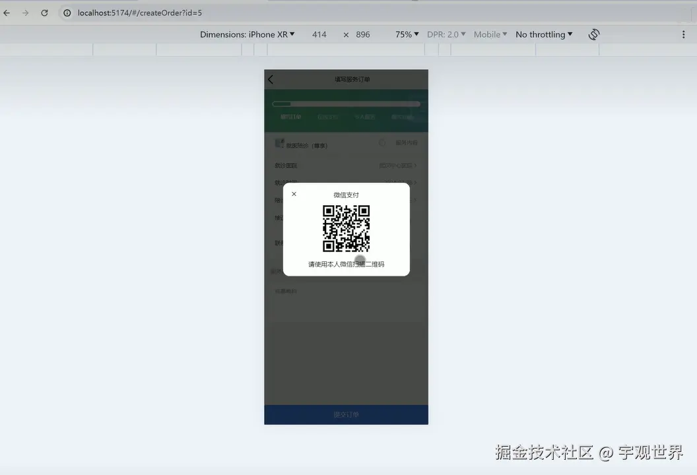Go back using the mobile page's back chevron
Screen dimensions: 697x475
click(x=270, y=80)
